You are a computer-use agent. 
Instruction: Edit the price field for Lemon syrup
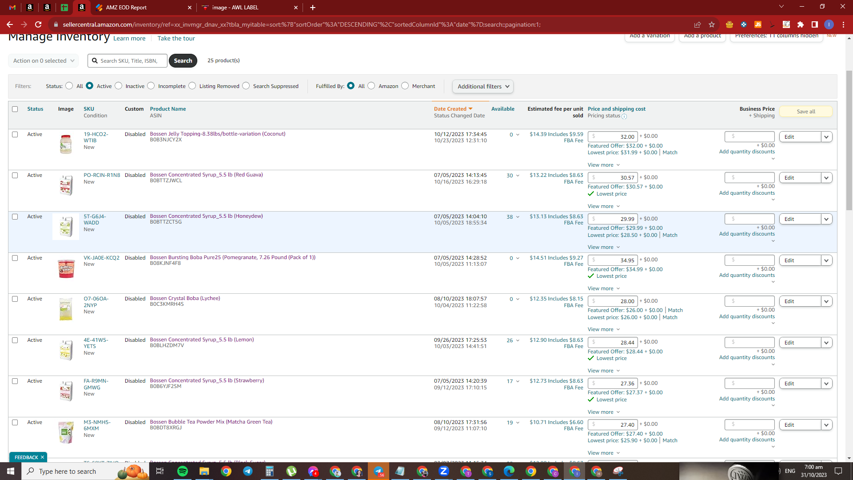(x=613, y=343)
